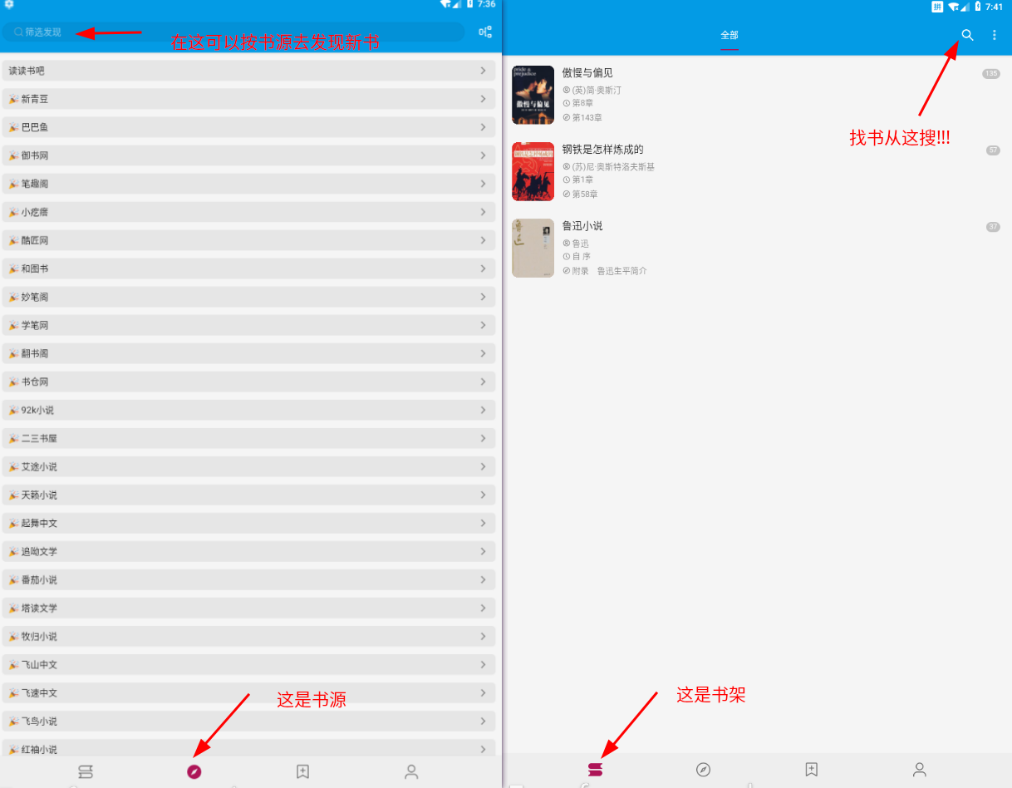
Task: Expand the 92k小说 source chevron
Action: [483, 410]
